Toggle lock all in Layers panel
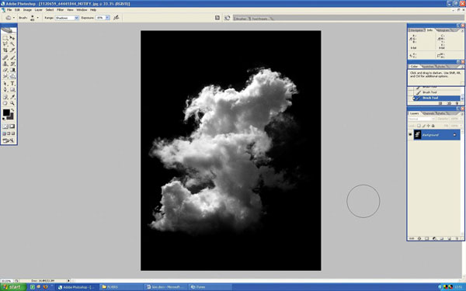 (433, 126)
